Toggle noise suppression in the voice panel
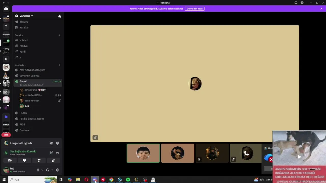The image size is (326, 183). (x=51, y=153)
